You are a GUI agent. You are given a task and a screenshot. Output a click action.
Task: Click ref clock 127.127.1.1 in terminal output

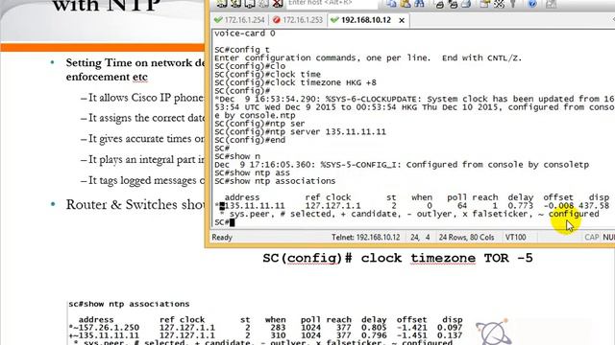click(332, 206)
